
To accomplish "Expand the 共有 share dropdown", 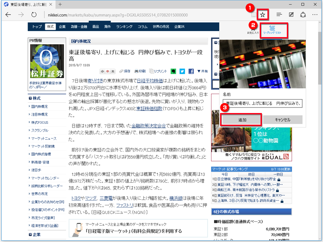I will 202,71.
